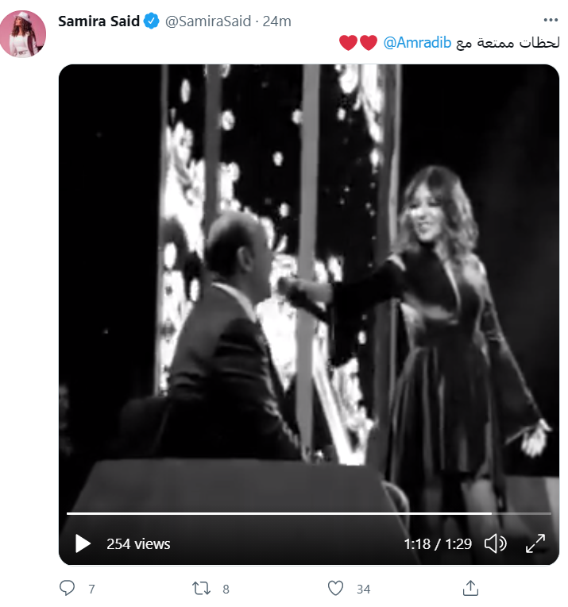
Task: Open the @Amradib mention
Action: point(408,42)
